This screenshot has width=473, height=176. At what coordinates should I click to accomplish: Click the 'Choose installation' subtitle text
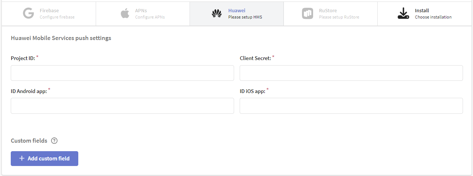[433, 17]
